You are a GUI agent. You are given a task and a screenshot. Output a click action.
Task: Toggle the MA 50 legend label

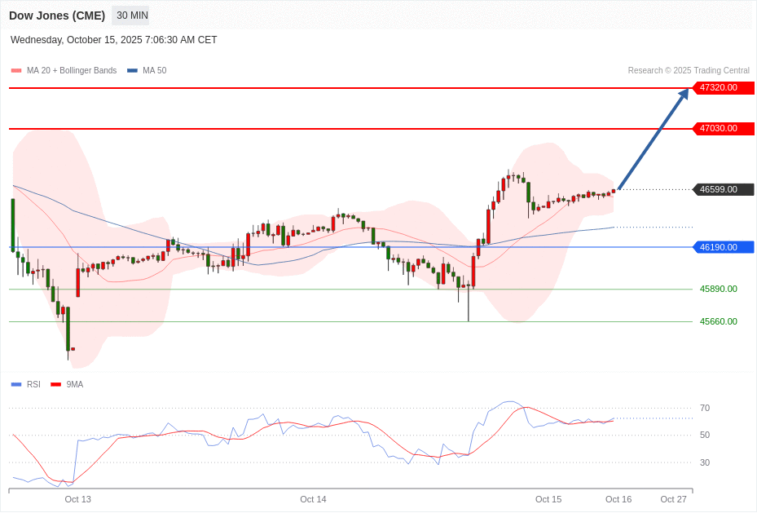tap(154, 71)
